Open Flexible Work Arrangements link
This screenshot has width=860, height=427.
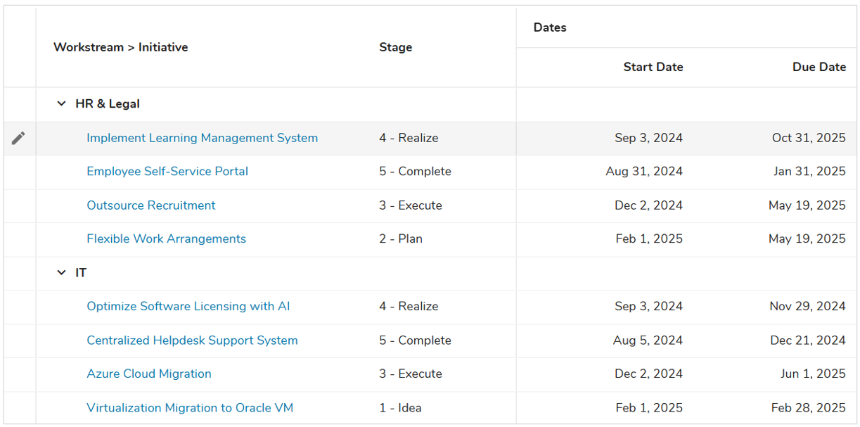166,239
